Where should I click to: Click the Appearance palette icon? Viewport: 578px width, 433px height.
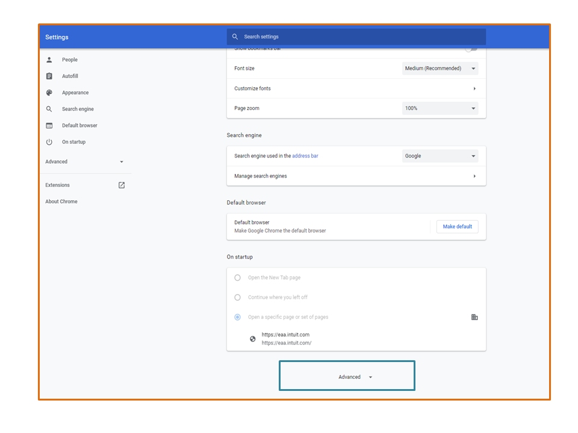[x=49, y=93]
